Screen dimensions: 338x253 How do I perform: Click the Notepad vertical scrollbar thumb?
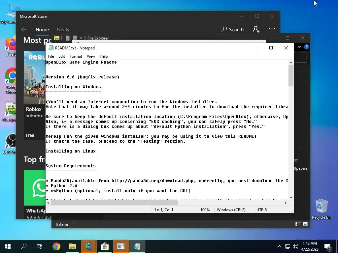click(291, 75)
